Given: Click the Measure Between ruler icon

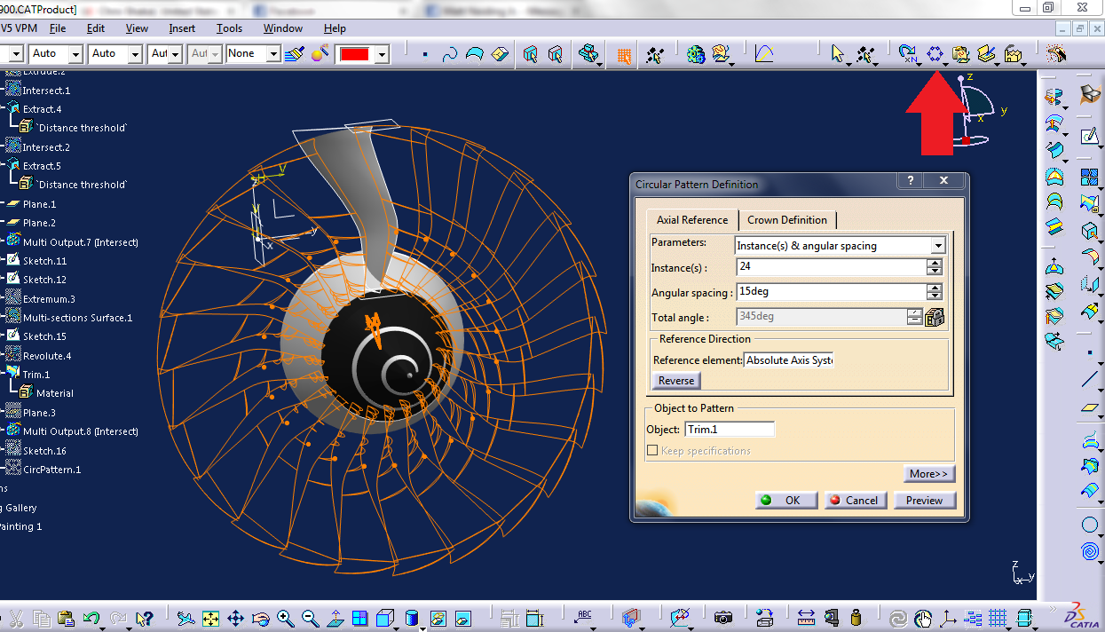Looking at the screenshot, I should coord(806,618).
